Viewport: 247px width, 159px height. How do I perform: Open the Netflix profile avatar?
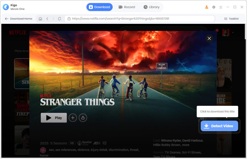pos(226,32)
